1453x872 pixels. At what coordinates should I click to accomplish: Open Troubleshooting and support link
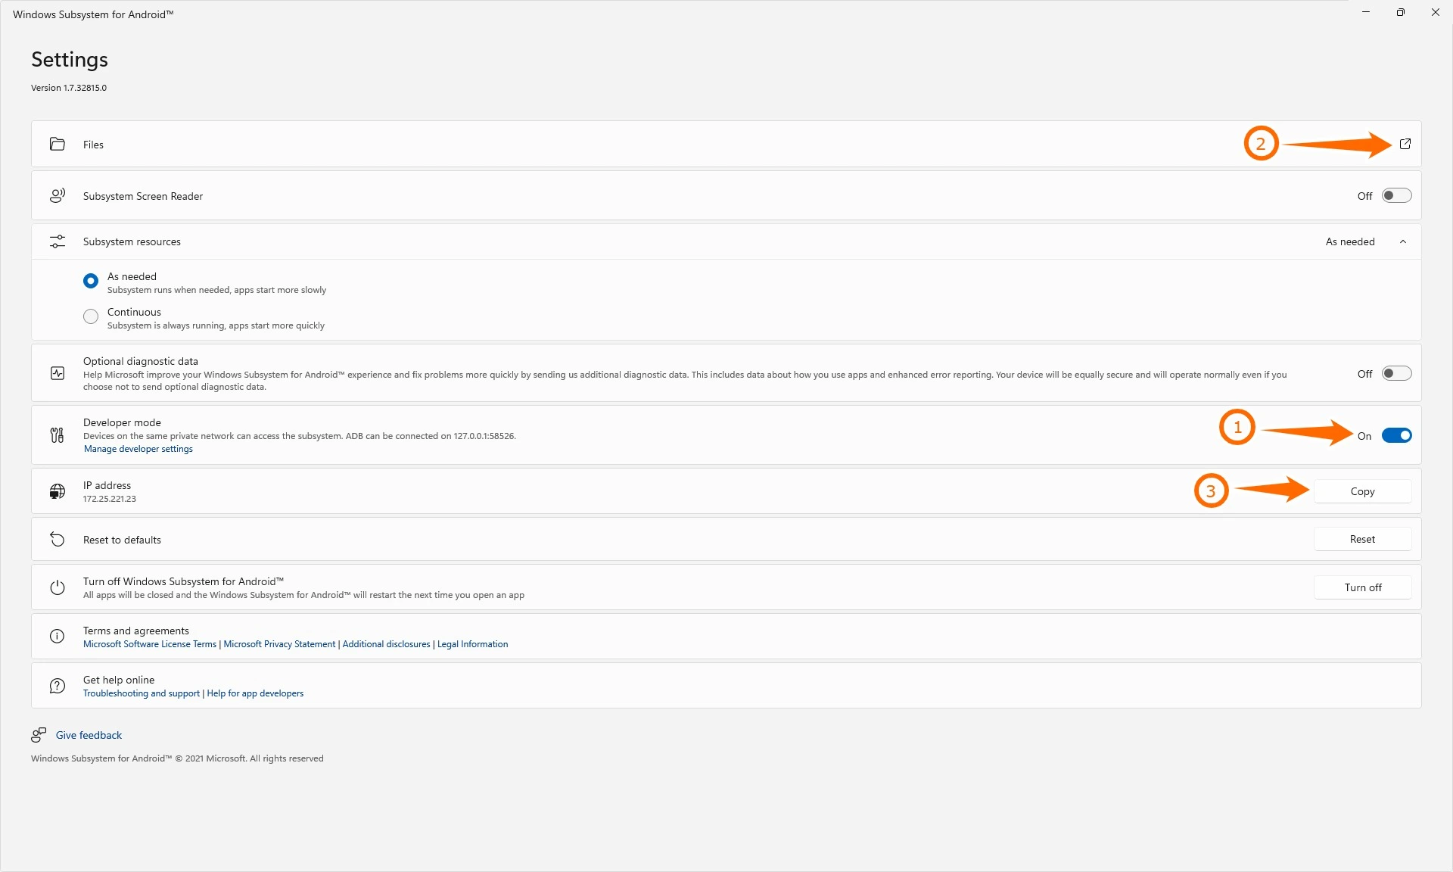coord(142,693)
